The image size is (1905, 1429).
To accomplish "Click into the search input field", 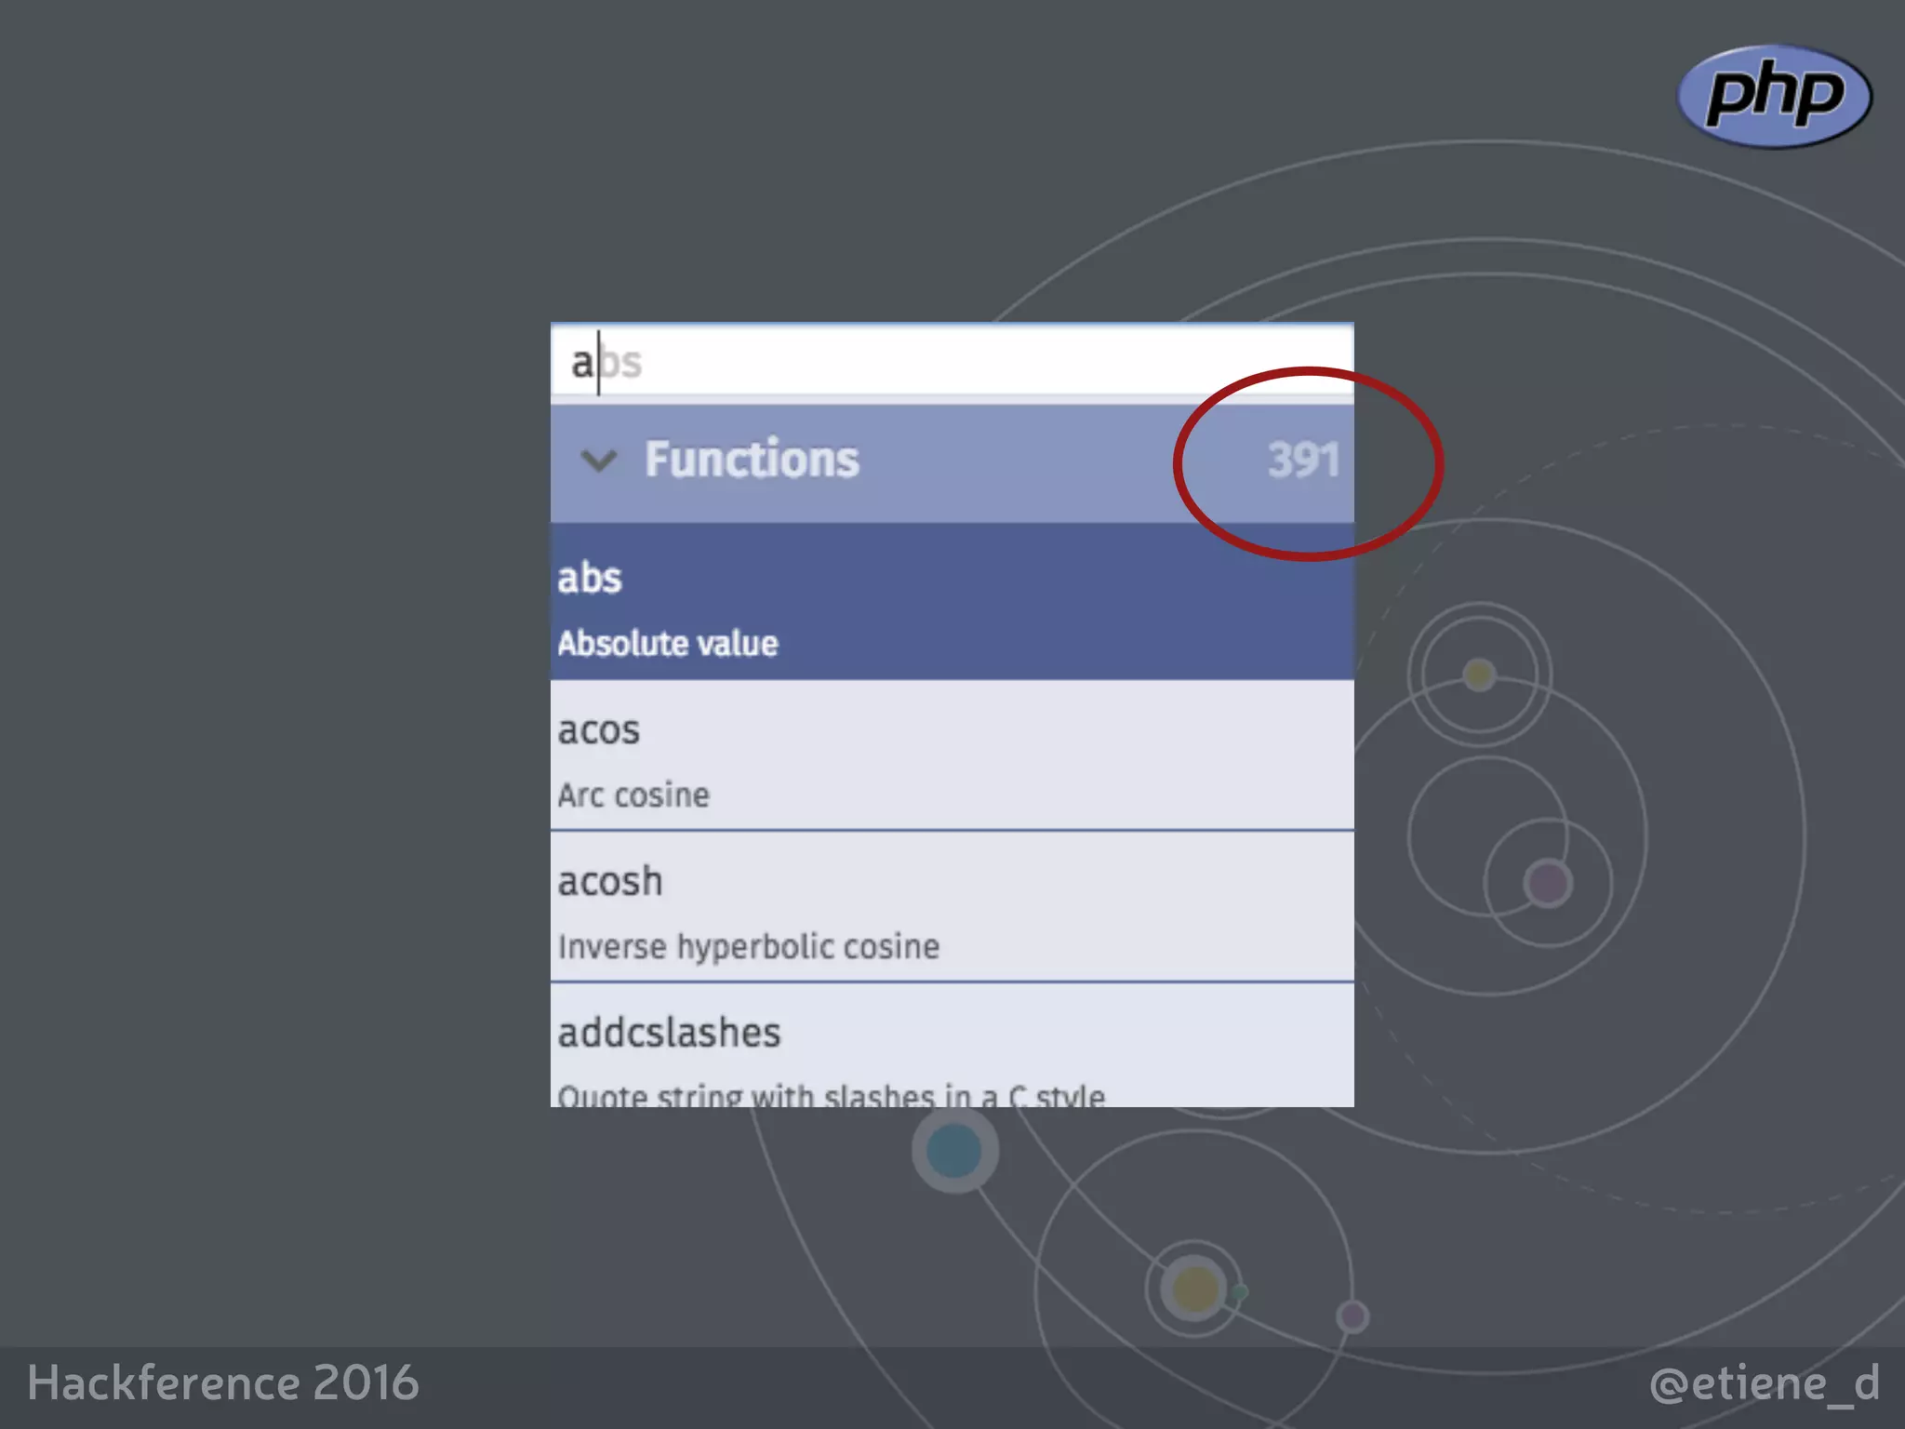I will 951,361.
